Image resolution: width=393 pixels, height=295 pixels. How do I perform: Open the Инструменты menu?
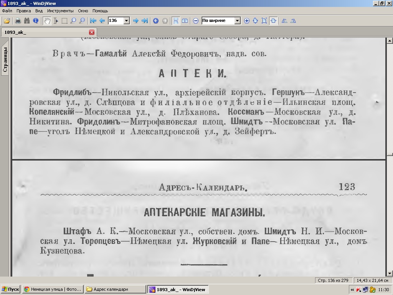click(60, 11)
